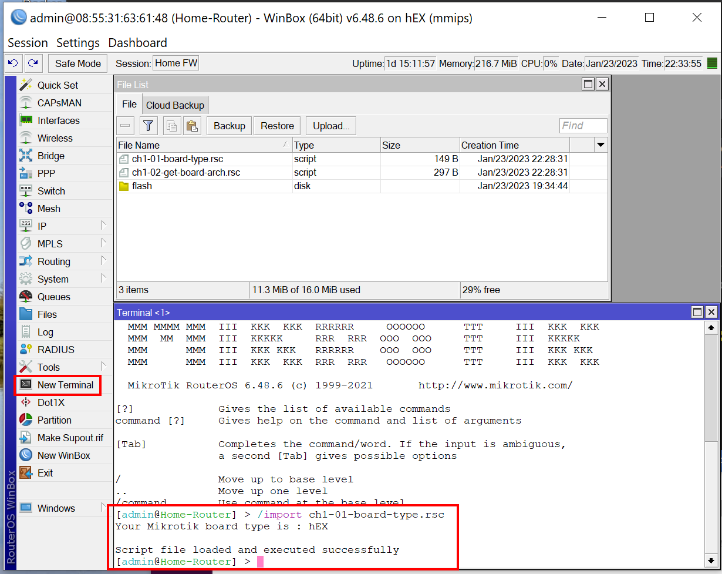Click the Backup button
The width and height of the screenshot is (722, 574).
point(229,126)
